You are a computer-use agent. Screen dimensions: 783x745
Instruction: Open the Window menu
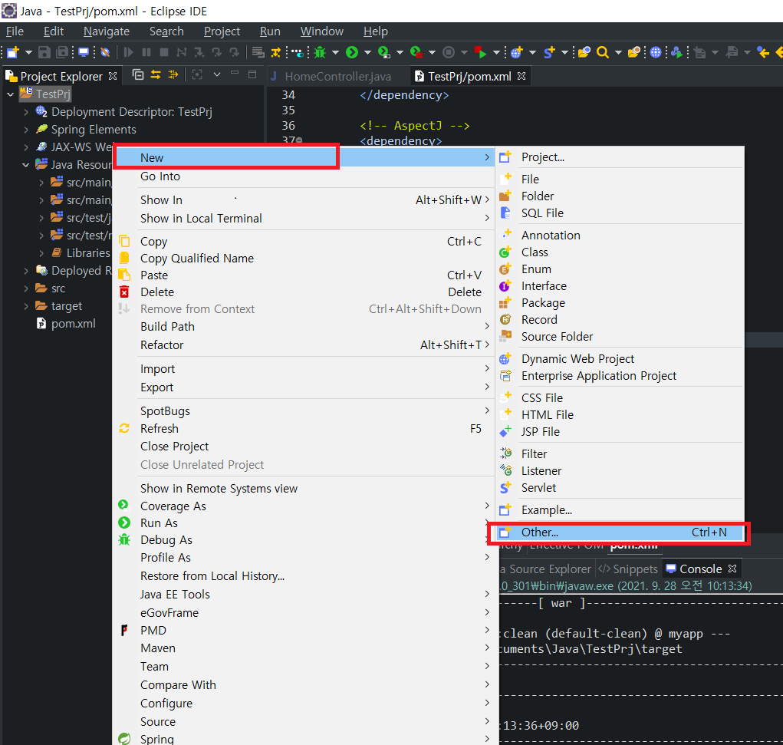pos(321,31)
